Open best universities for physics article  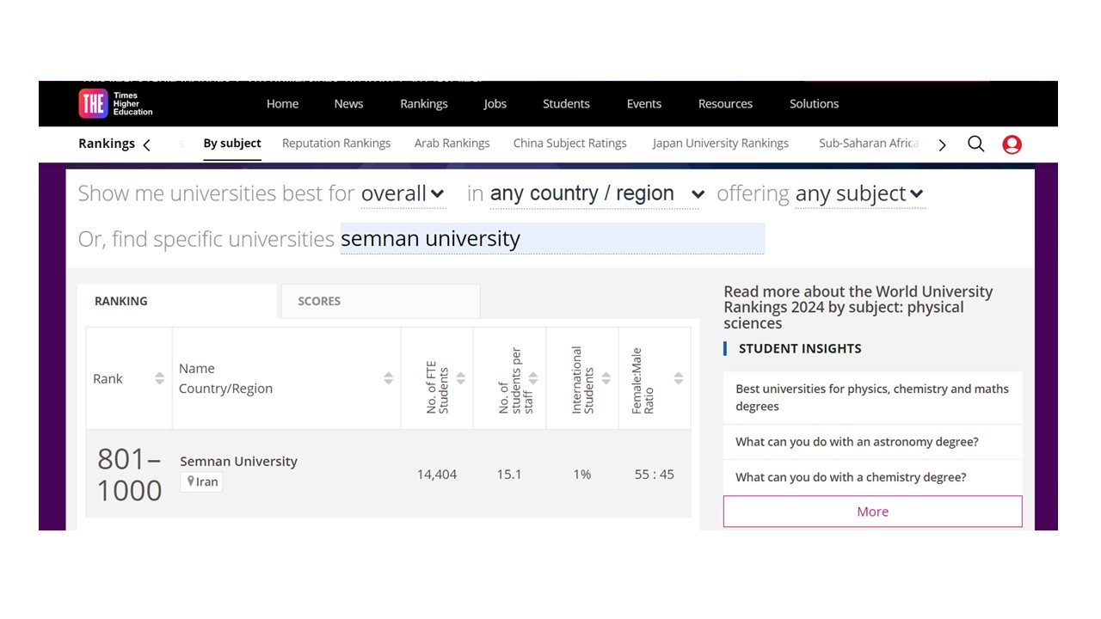(872, 397)
